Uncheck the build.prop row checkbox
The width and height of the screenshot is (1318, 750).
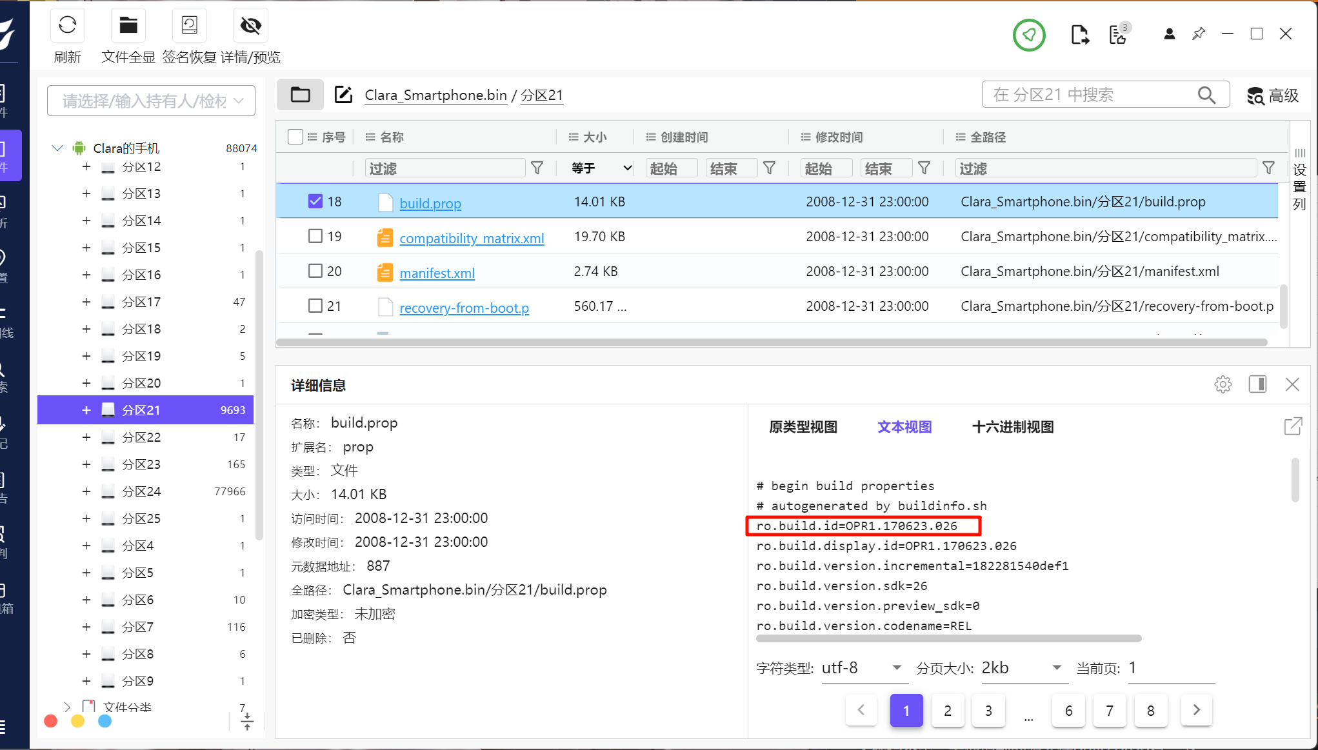coord(315,201)
